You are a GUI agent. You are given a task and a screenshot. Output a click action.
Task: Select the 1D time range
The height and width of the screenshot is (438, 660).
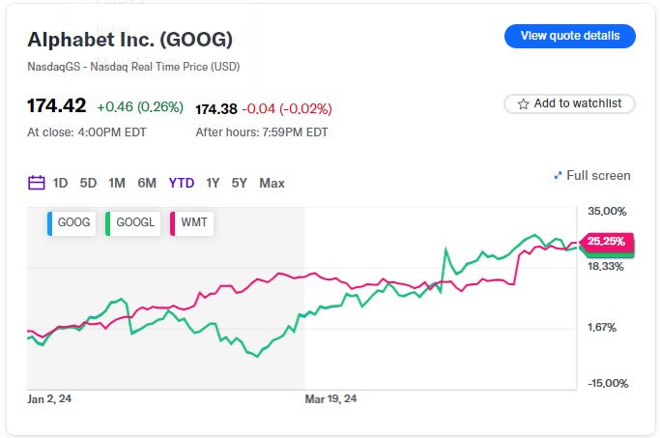click(x=60, y=183)
